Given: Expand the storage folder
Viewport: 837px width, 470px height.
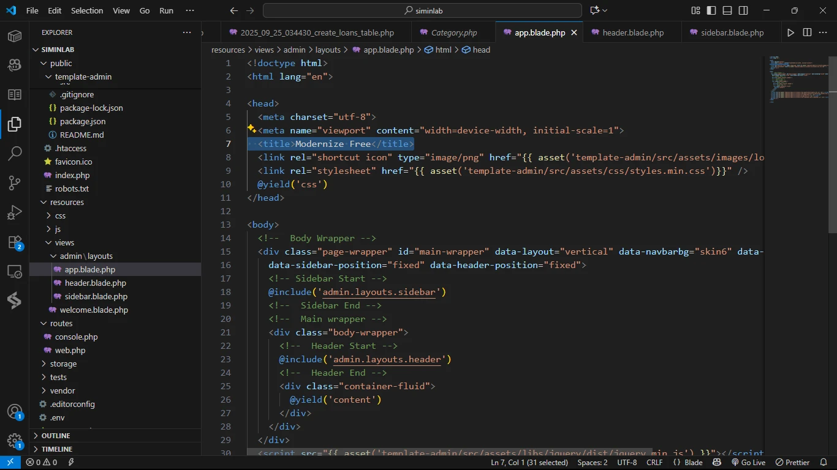Looking at the screenshot, I should 63,364.
